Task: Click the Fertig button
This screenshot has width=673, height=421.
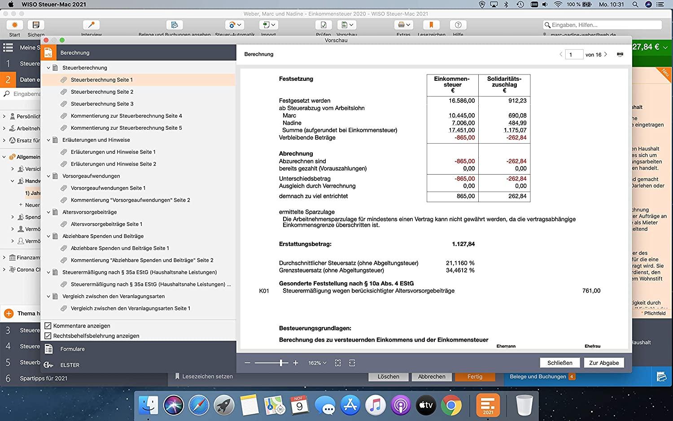Action: [x=475, y=377]
